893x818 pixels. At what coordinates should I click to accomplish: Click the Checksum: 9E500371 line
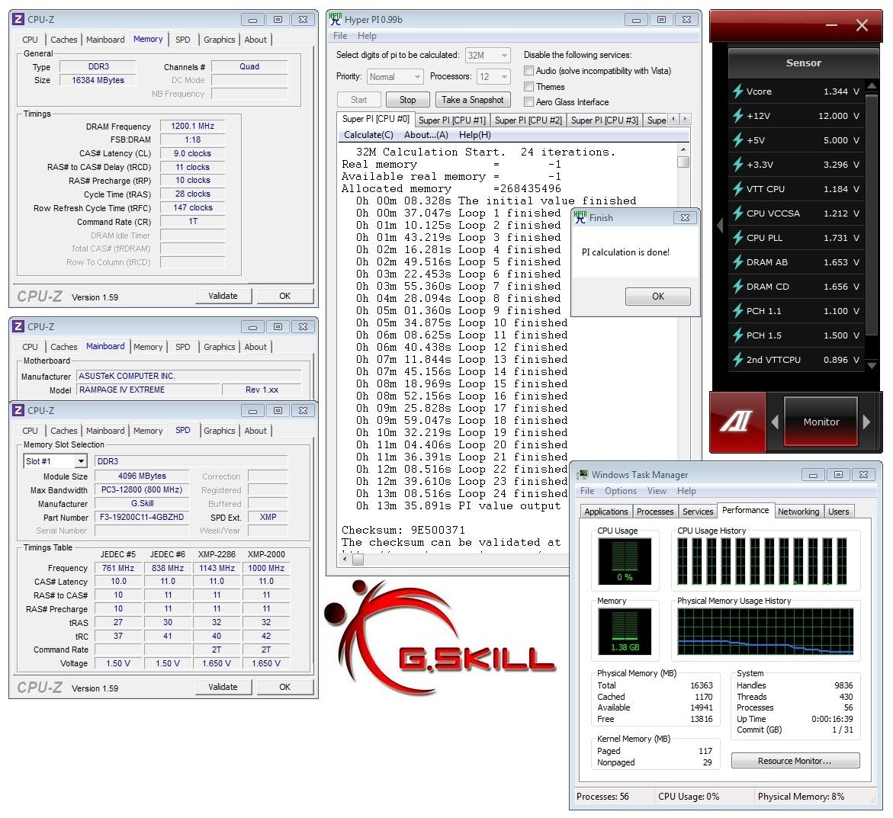(x=403, y=530)
